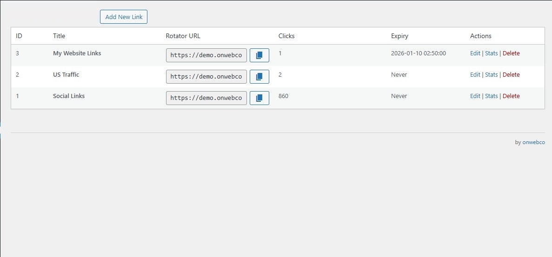
Task: Copy rotator URL for My Website Links
Action: click(x=259, y=55)
